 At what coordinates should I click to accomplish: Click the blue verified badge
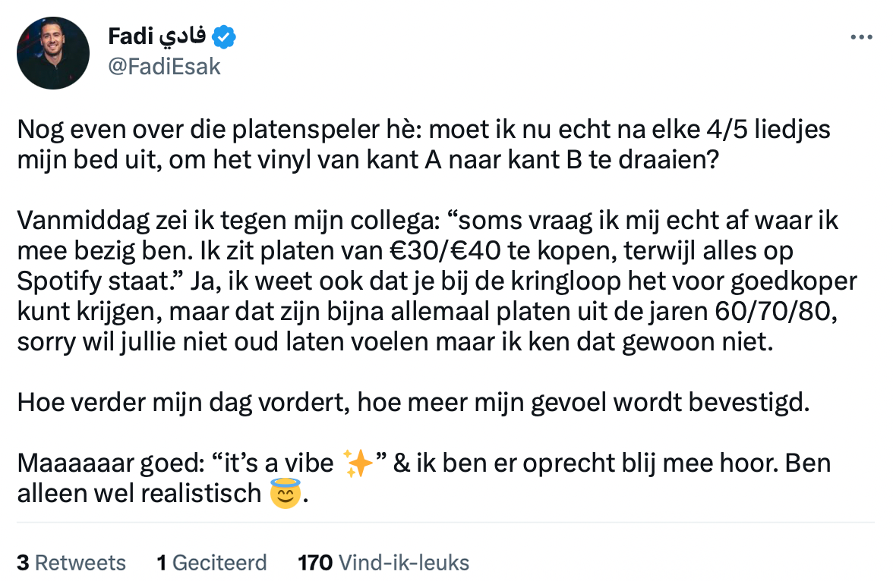pyautogui.click(x=226, y=36)
